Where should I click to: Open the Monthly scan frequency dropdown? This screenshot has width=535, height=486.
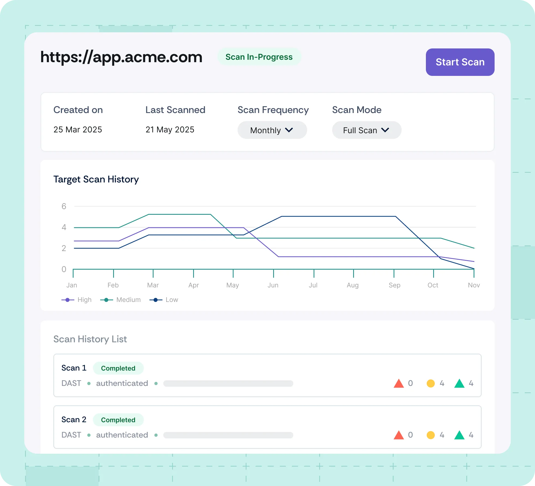[272, 130]
